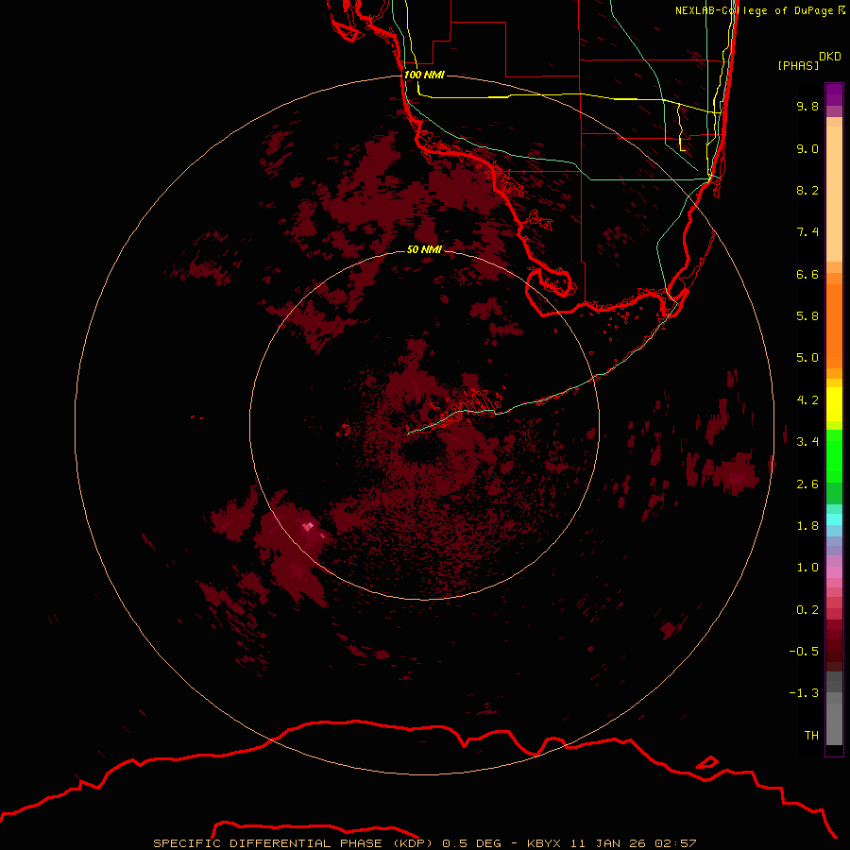Click the bright pink KDP pixel cluster
Image resolution: width=850 pixels, height=850 pixels.
(x=308, y=526)
